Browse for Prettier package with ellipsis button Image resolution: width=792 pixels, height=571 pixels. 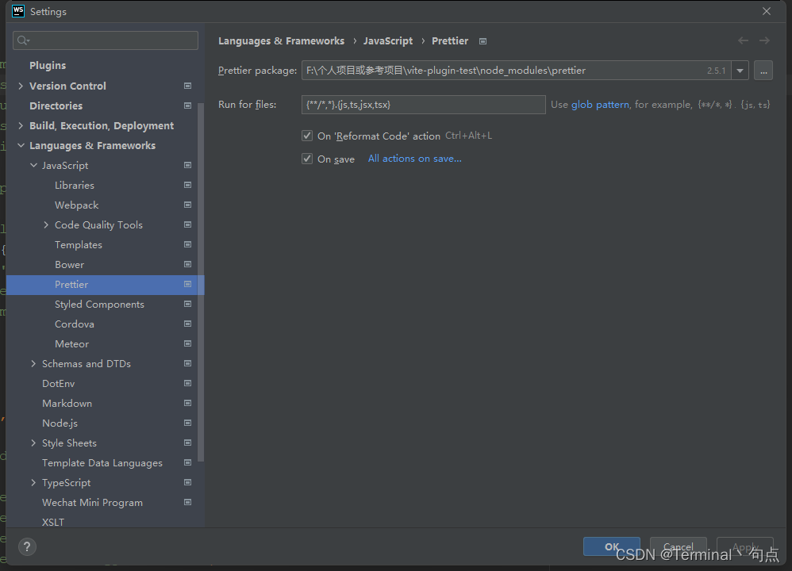click(763, 71)
